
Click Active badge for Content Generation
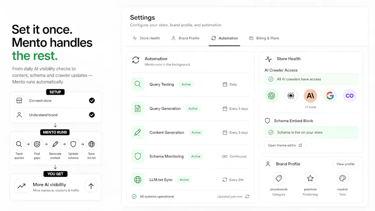(196, 133)
